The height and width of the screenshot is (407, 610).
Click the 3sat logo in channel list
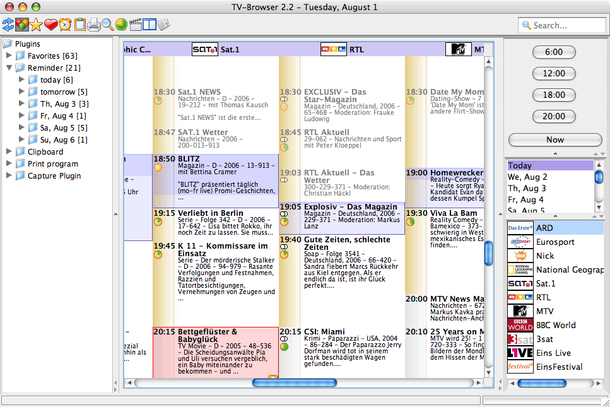coord(520,339)
